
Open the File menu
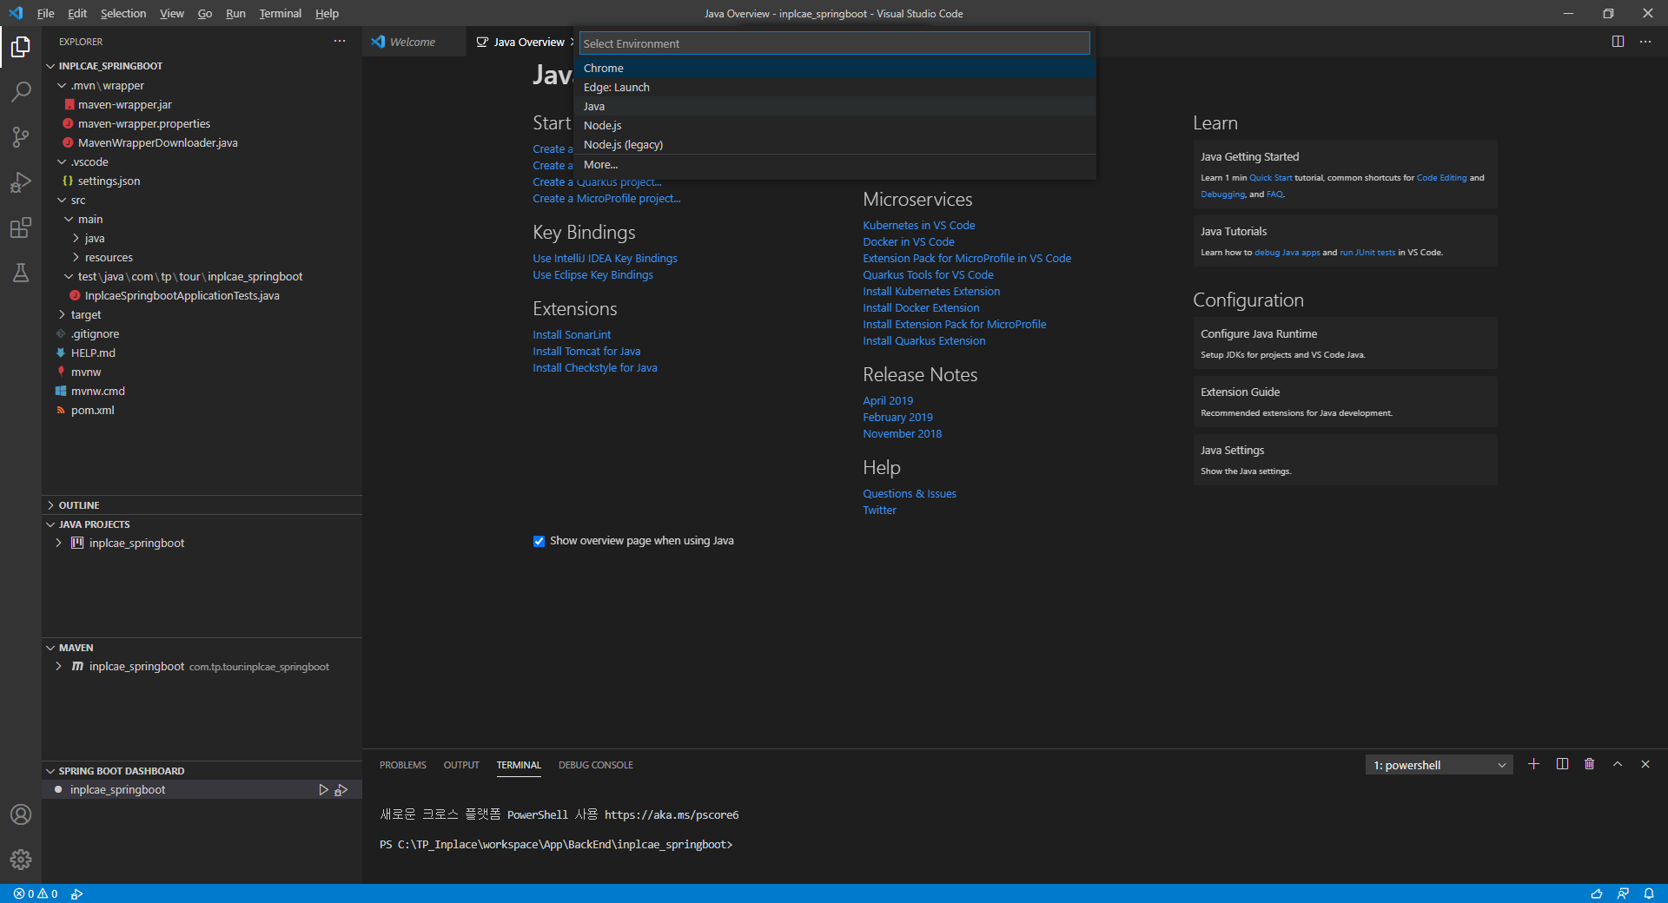pyautogui.click(x=46, y=13)
